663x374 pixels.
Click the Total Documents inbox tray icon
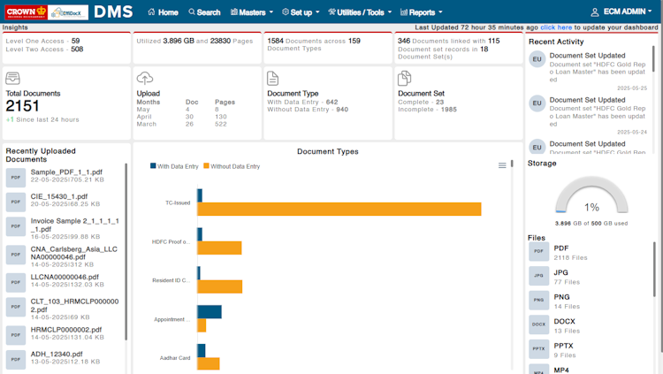coord(12,79)
